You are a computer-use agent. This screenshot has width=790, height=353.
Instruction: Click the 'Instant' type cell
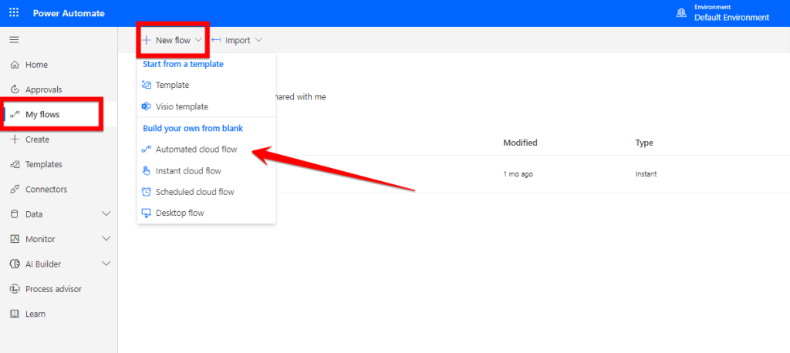click(646, 174)
